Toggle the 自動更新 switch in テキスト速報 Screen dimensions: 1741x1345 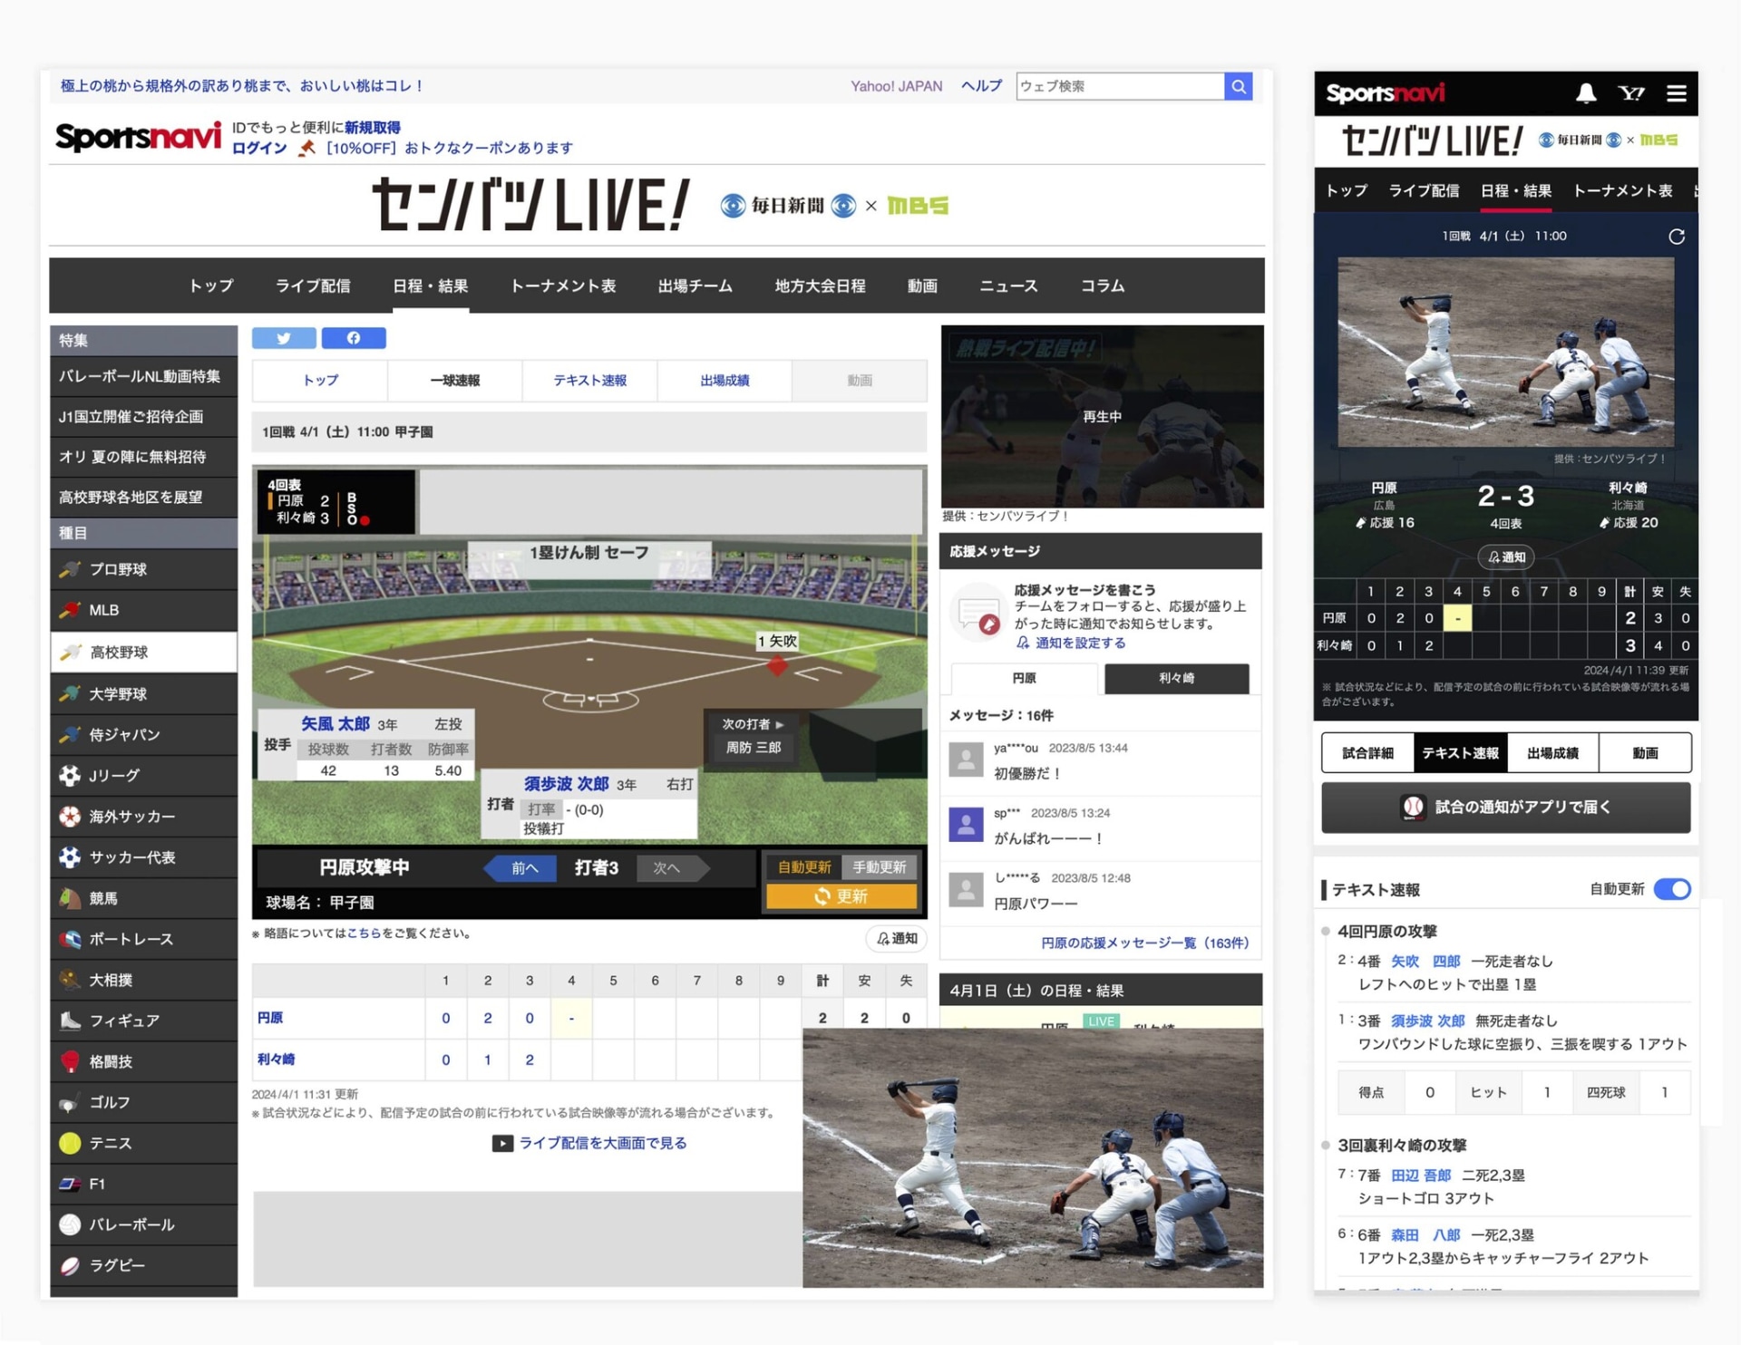[1671, 889]
